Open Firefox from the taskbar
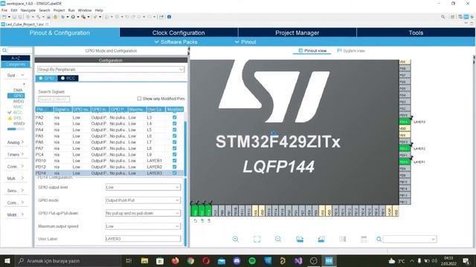 click(x=176, y=260)
